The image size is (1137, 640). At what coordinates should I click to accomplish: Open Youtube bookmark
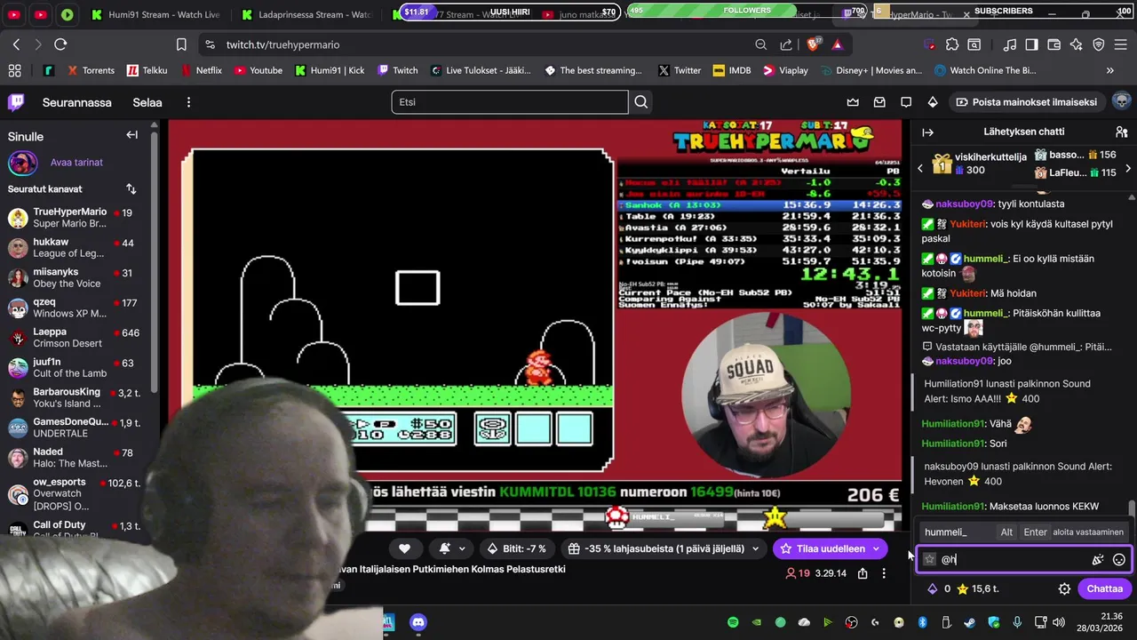[x=258, y=70]
